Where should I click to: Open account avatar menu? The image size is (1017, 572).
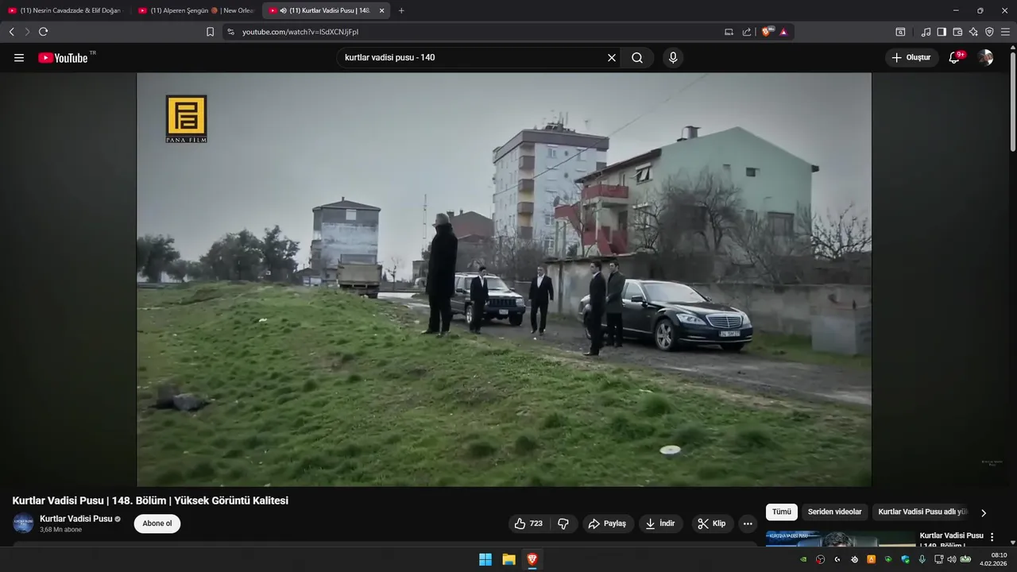[x=985, y=58]
